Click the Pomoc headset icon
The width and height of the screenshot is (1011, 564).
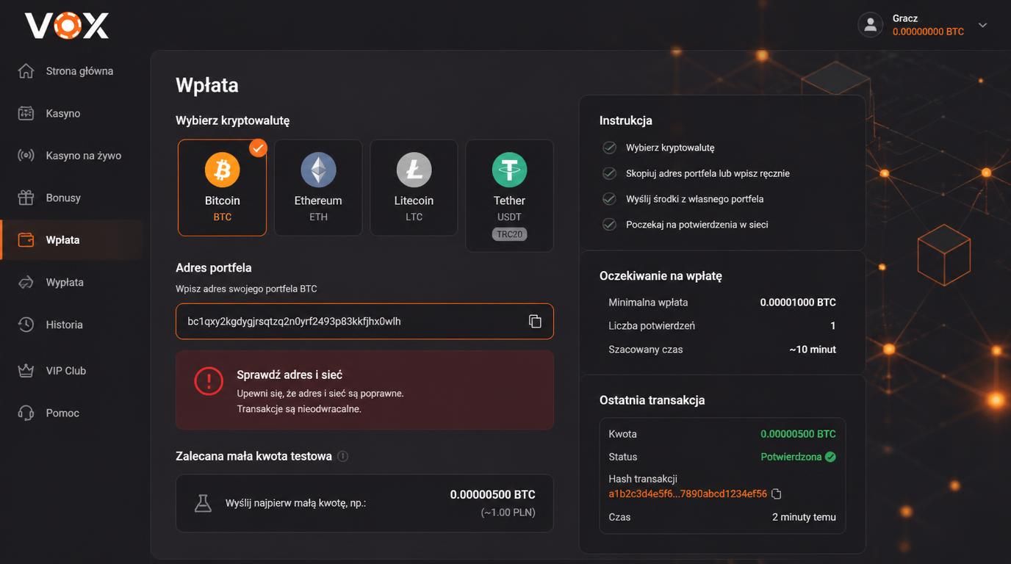(26, 413)
